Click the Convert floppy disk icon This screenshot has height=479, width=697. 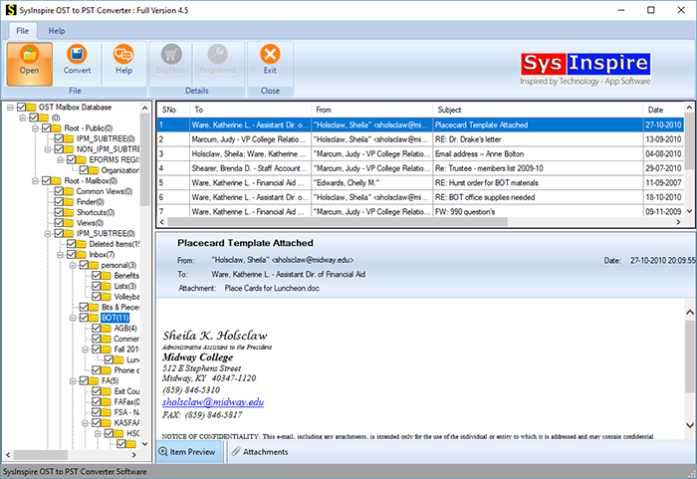(77, 54)
